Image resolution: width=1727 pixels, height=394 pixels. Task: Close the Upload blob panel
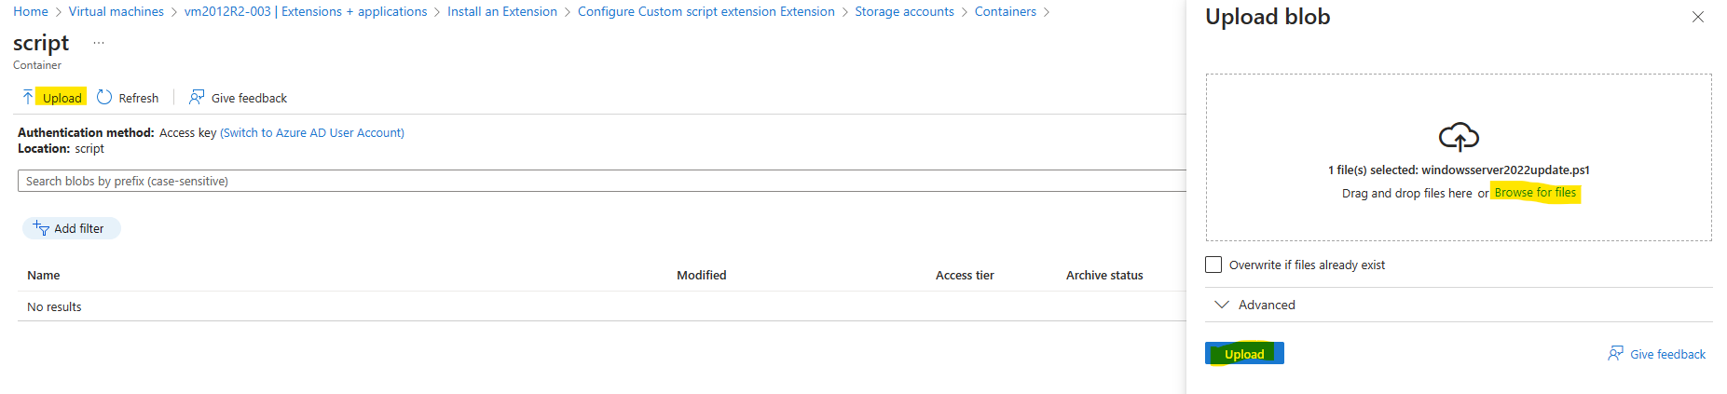1698,17
